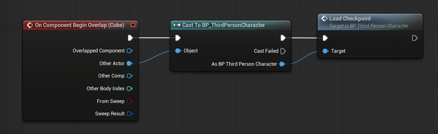Click the Other Body Index green pin

tap(129, 89)
